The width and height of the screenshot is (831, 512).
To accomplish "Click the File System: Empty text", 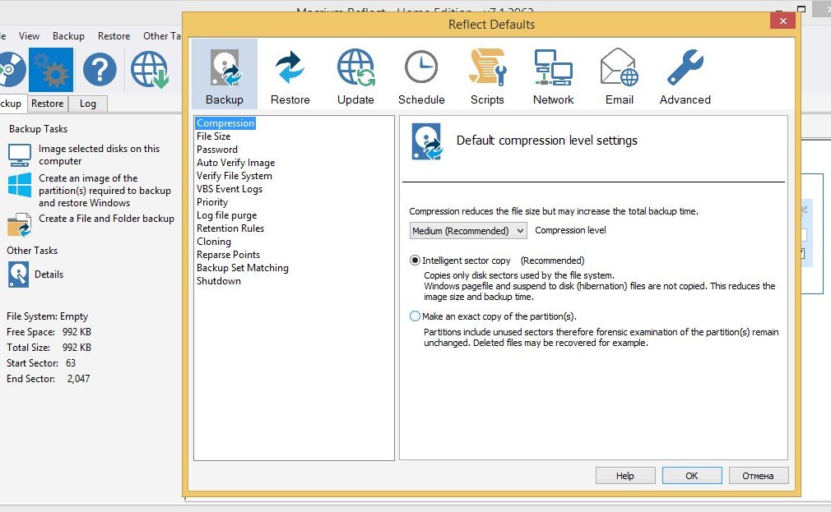I will [x=47, y=316].
